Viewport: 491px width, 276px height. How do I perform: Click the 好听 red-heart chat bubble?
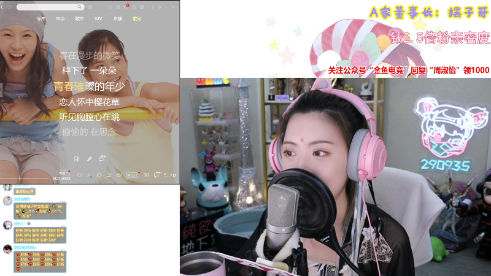pyautogui.click(x=40, y=262)
